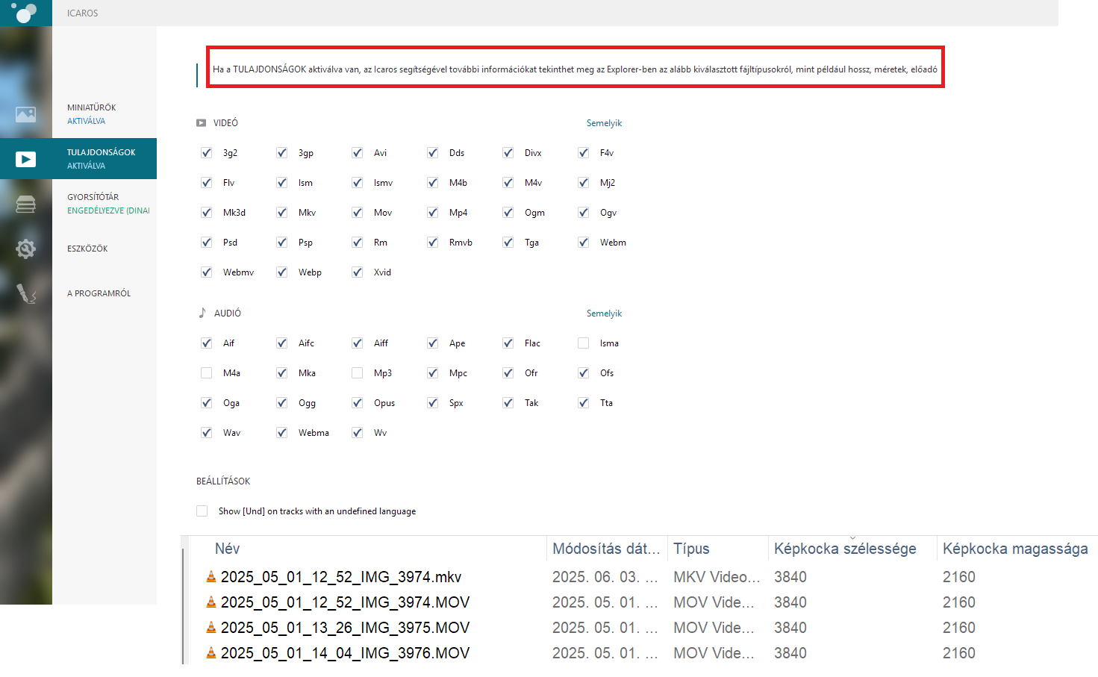The width and height of the screenshot is (1098, 677).
Task: Uncheck the Ogg audio checkbox
Action: (282, 403)
